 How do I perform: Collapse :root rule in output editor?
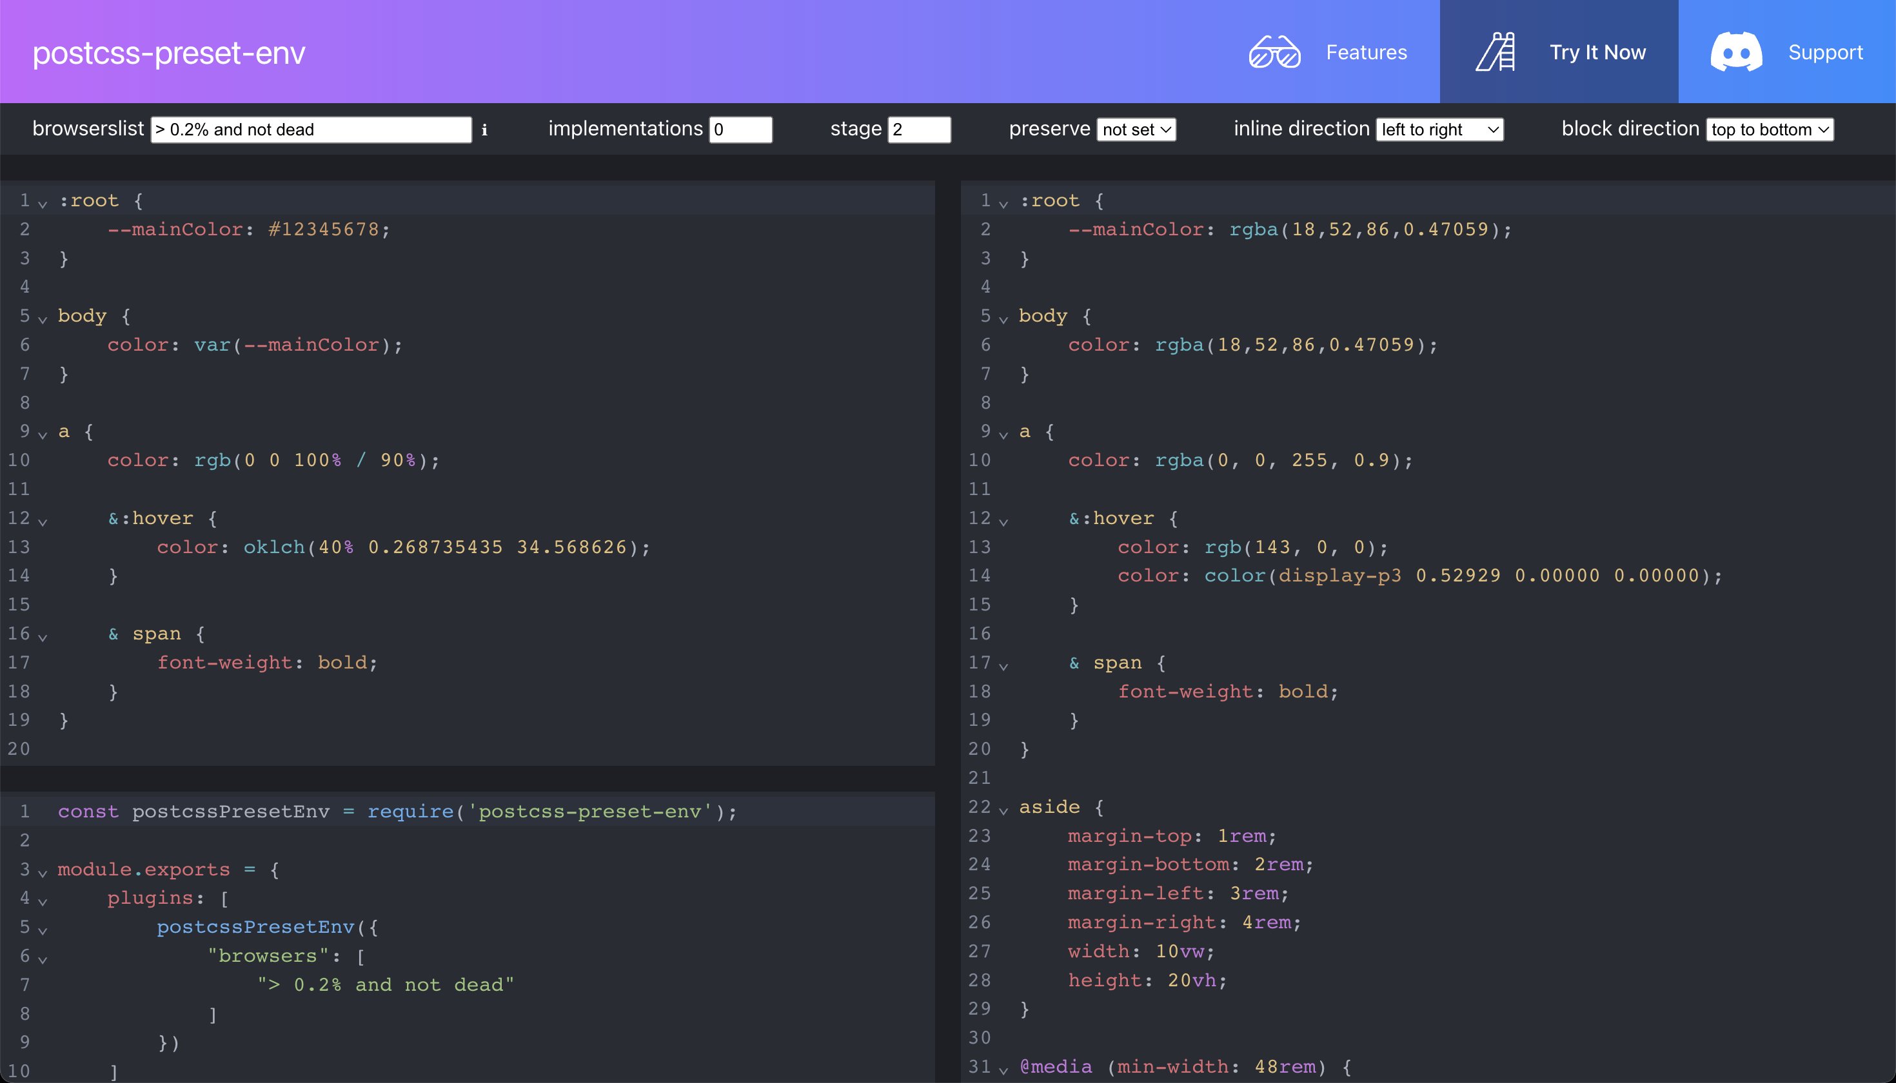[x=1003, y=203]
